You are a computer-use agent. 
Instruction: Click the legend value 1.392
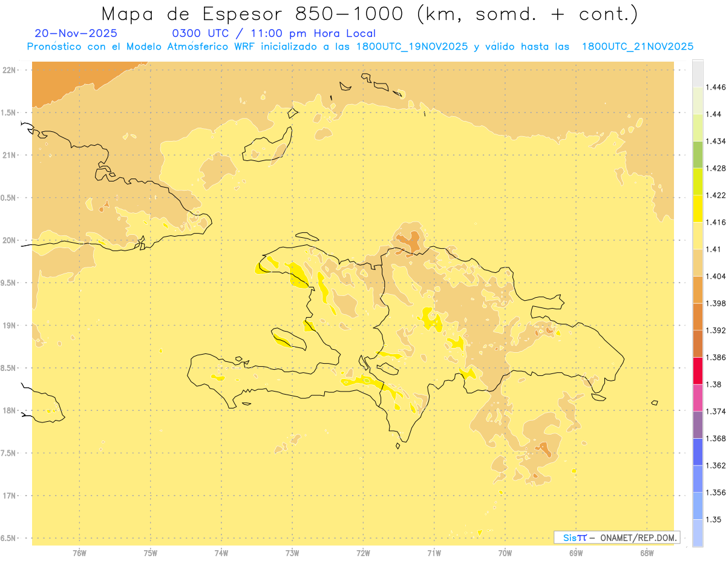point(716,330)
